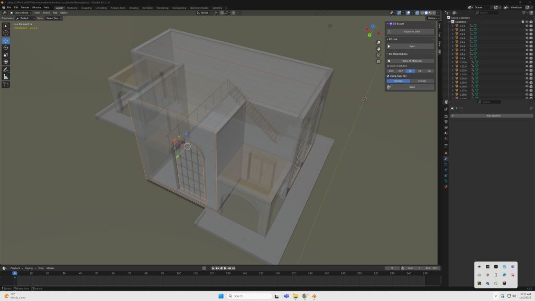Viewport: 535px width, 301px height.
Task: Select the 2k texture resolution option
Action: pyautogui.click(x=420, y=71)
